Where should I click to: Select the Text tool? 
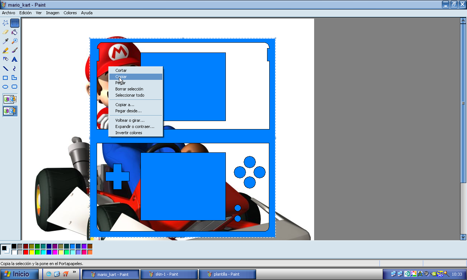click(15, 59)
